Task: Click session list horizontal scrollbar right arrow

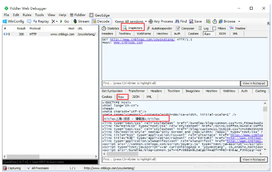Action: tap(96, 156)
